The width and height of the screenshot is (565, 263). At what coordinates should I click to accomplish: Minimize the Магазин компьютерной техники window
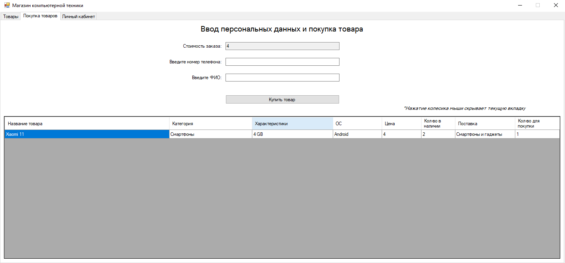pyautogui.click(x=520, y=6)
